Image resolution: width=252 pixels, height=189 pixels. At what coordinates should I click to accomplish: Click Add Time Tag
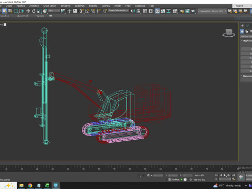pyautogui.click(x=199, y=180)
